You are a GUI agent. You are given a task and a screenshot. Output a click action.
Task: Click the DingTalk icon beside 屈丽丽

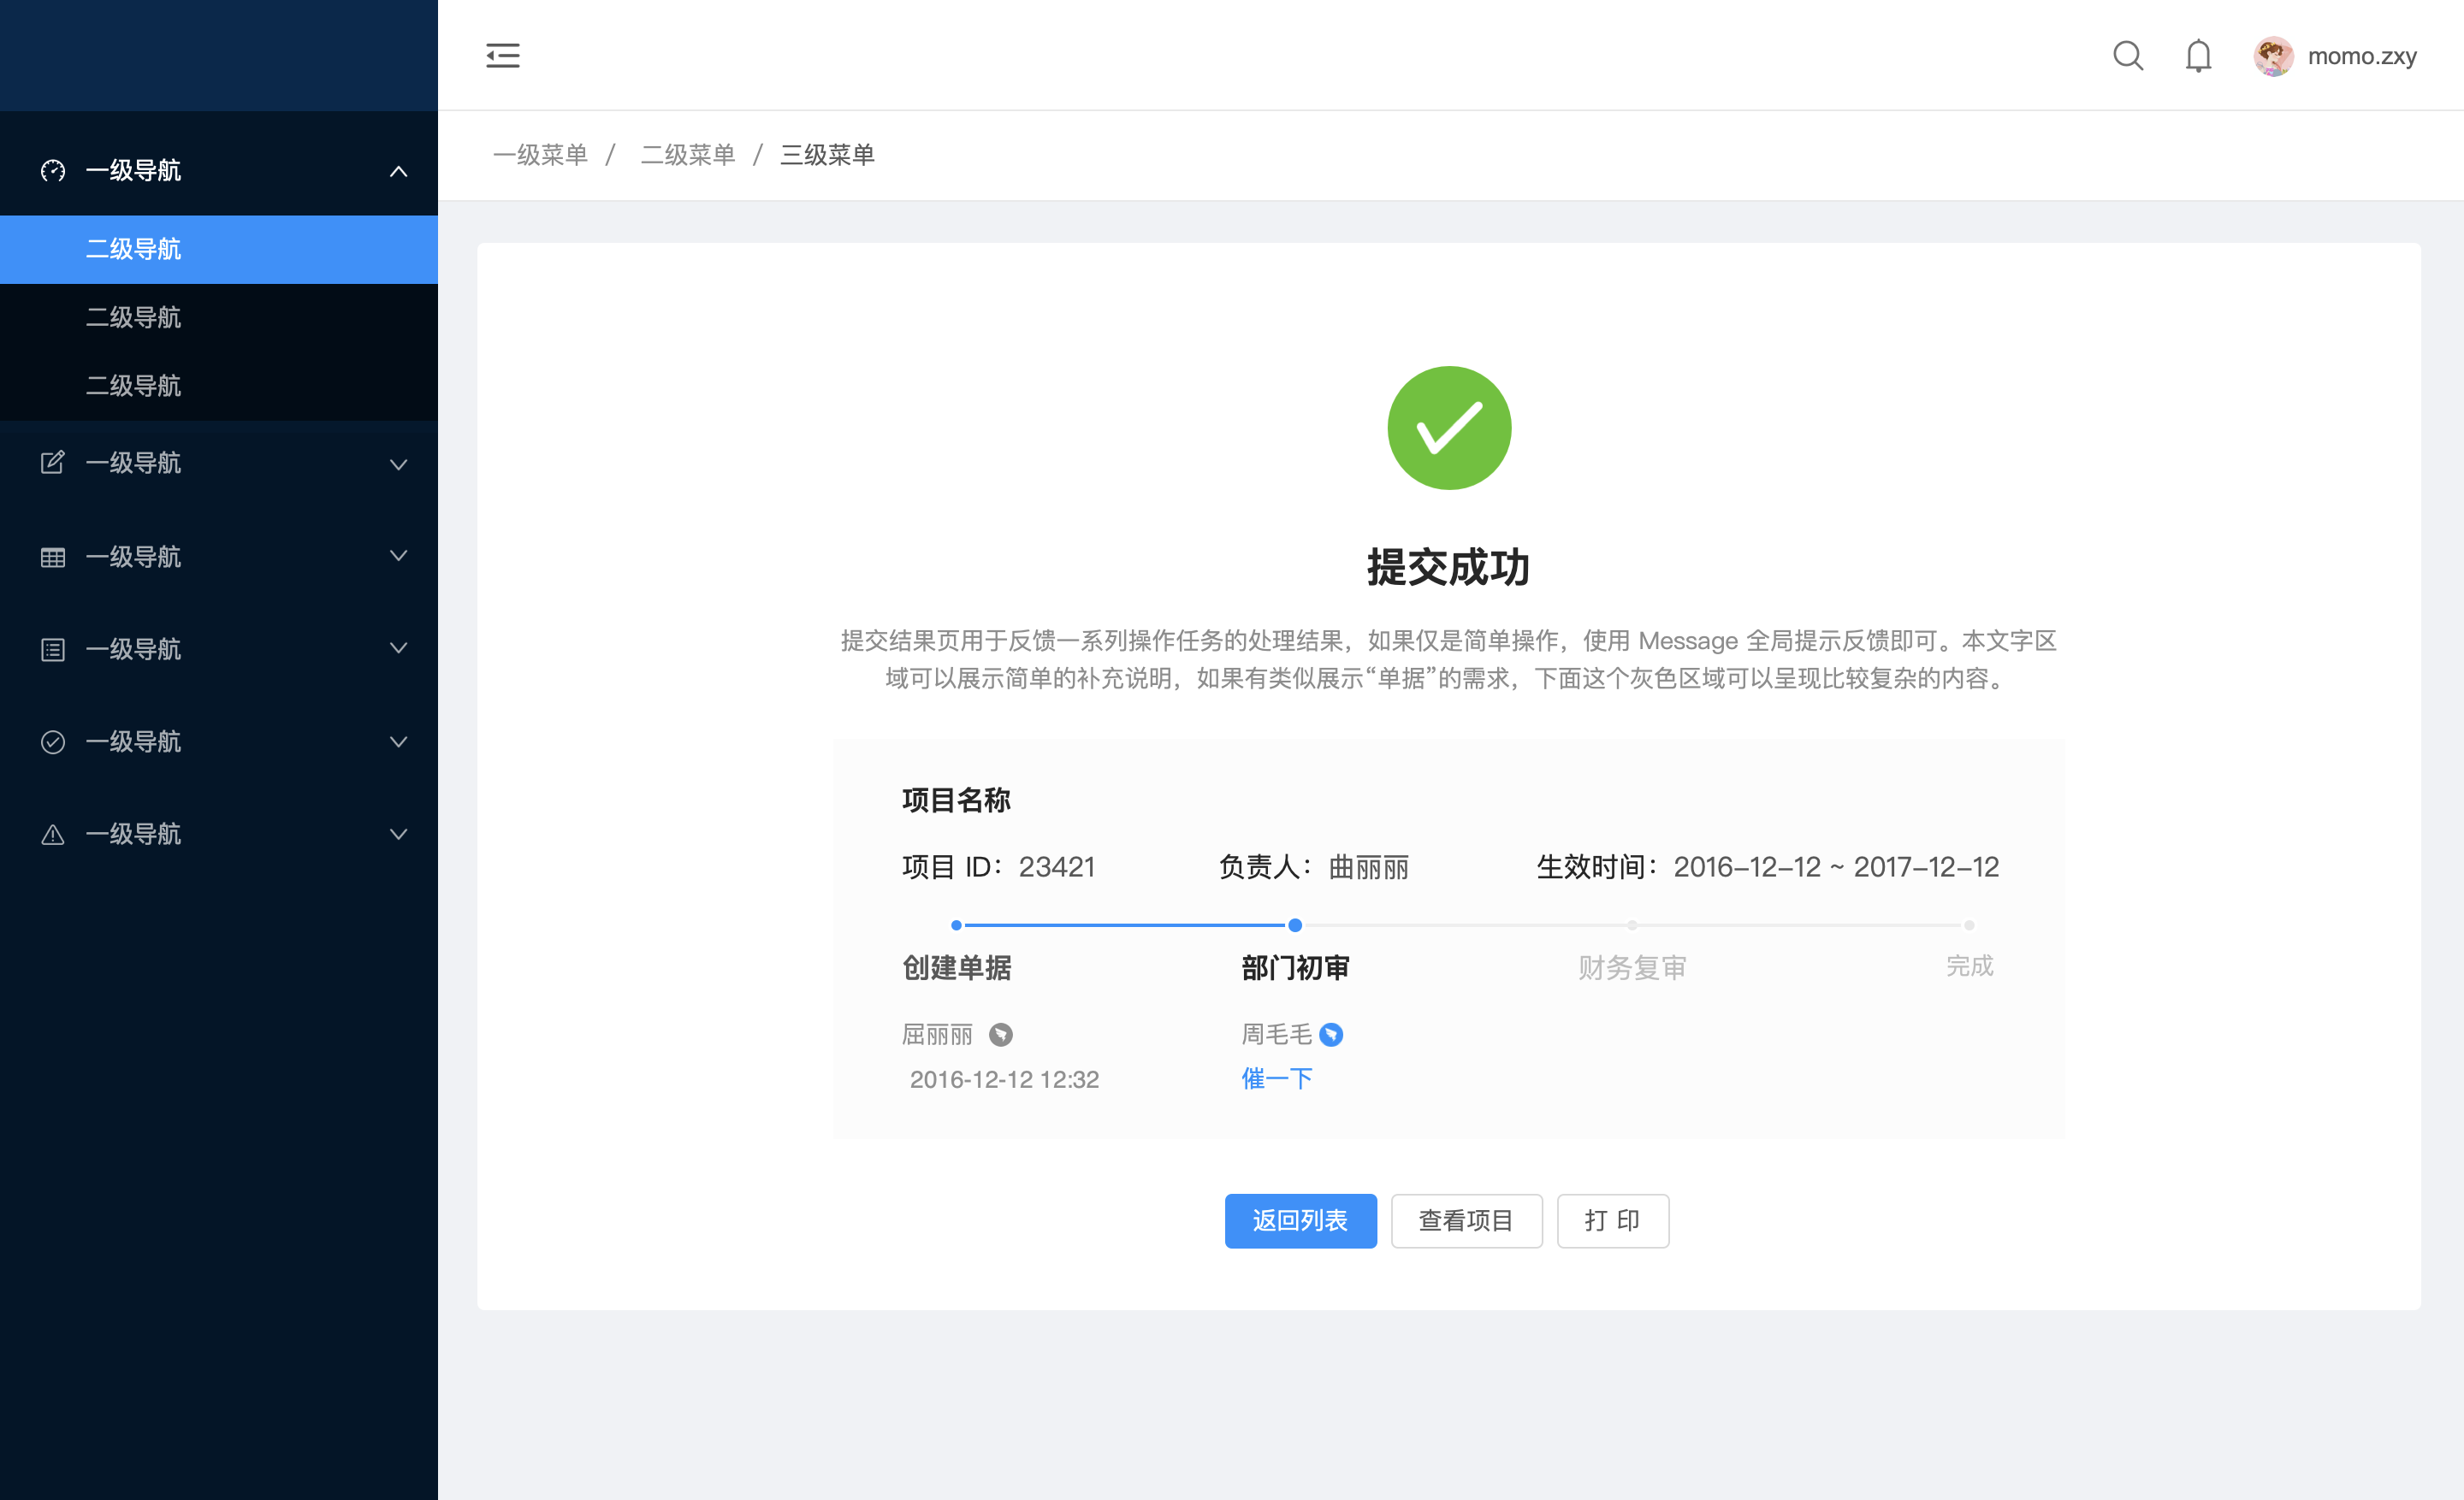coord(1000,1034)
